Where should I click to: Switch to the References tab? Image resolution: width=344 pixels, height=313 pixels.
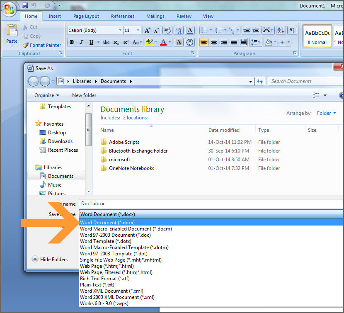tap(122, 16)
